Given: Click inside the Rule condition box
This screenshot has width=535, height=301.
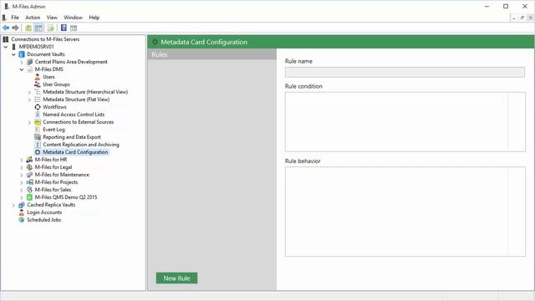Looking at the screenshot, I should (405, 122).
